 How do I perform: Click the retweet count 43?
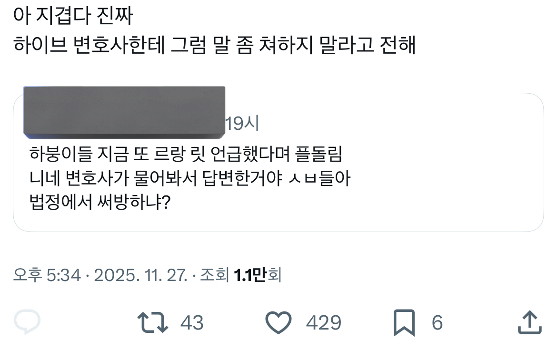192,323
